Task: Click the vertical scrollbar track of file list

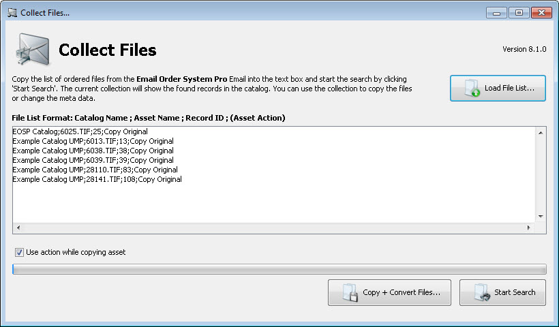Action: [x=541, y=174]
